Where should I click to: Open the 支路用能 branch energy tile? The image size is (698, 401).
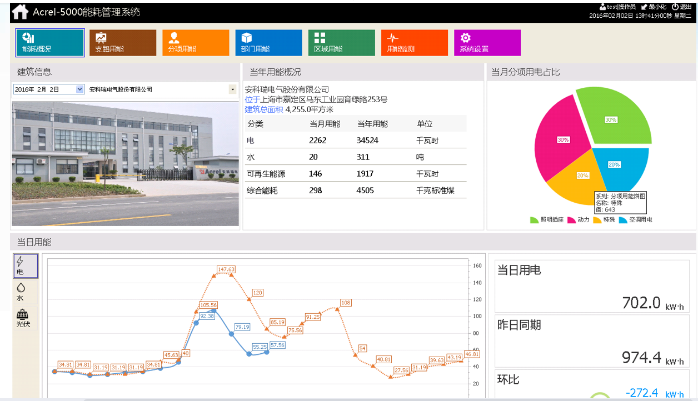coord(123,43)
